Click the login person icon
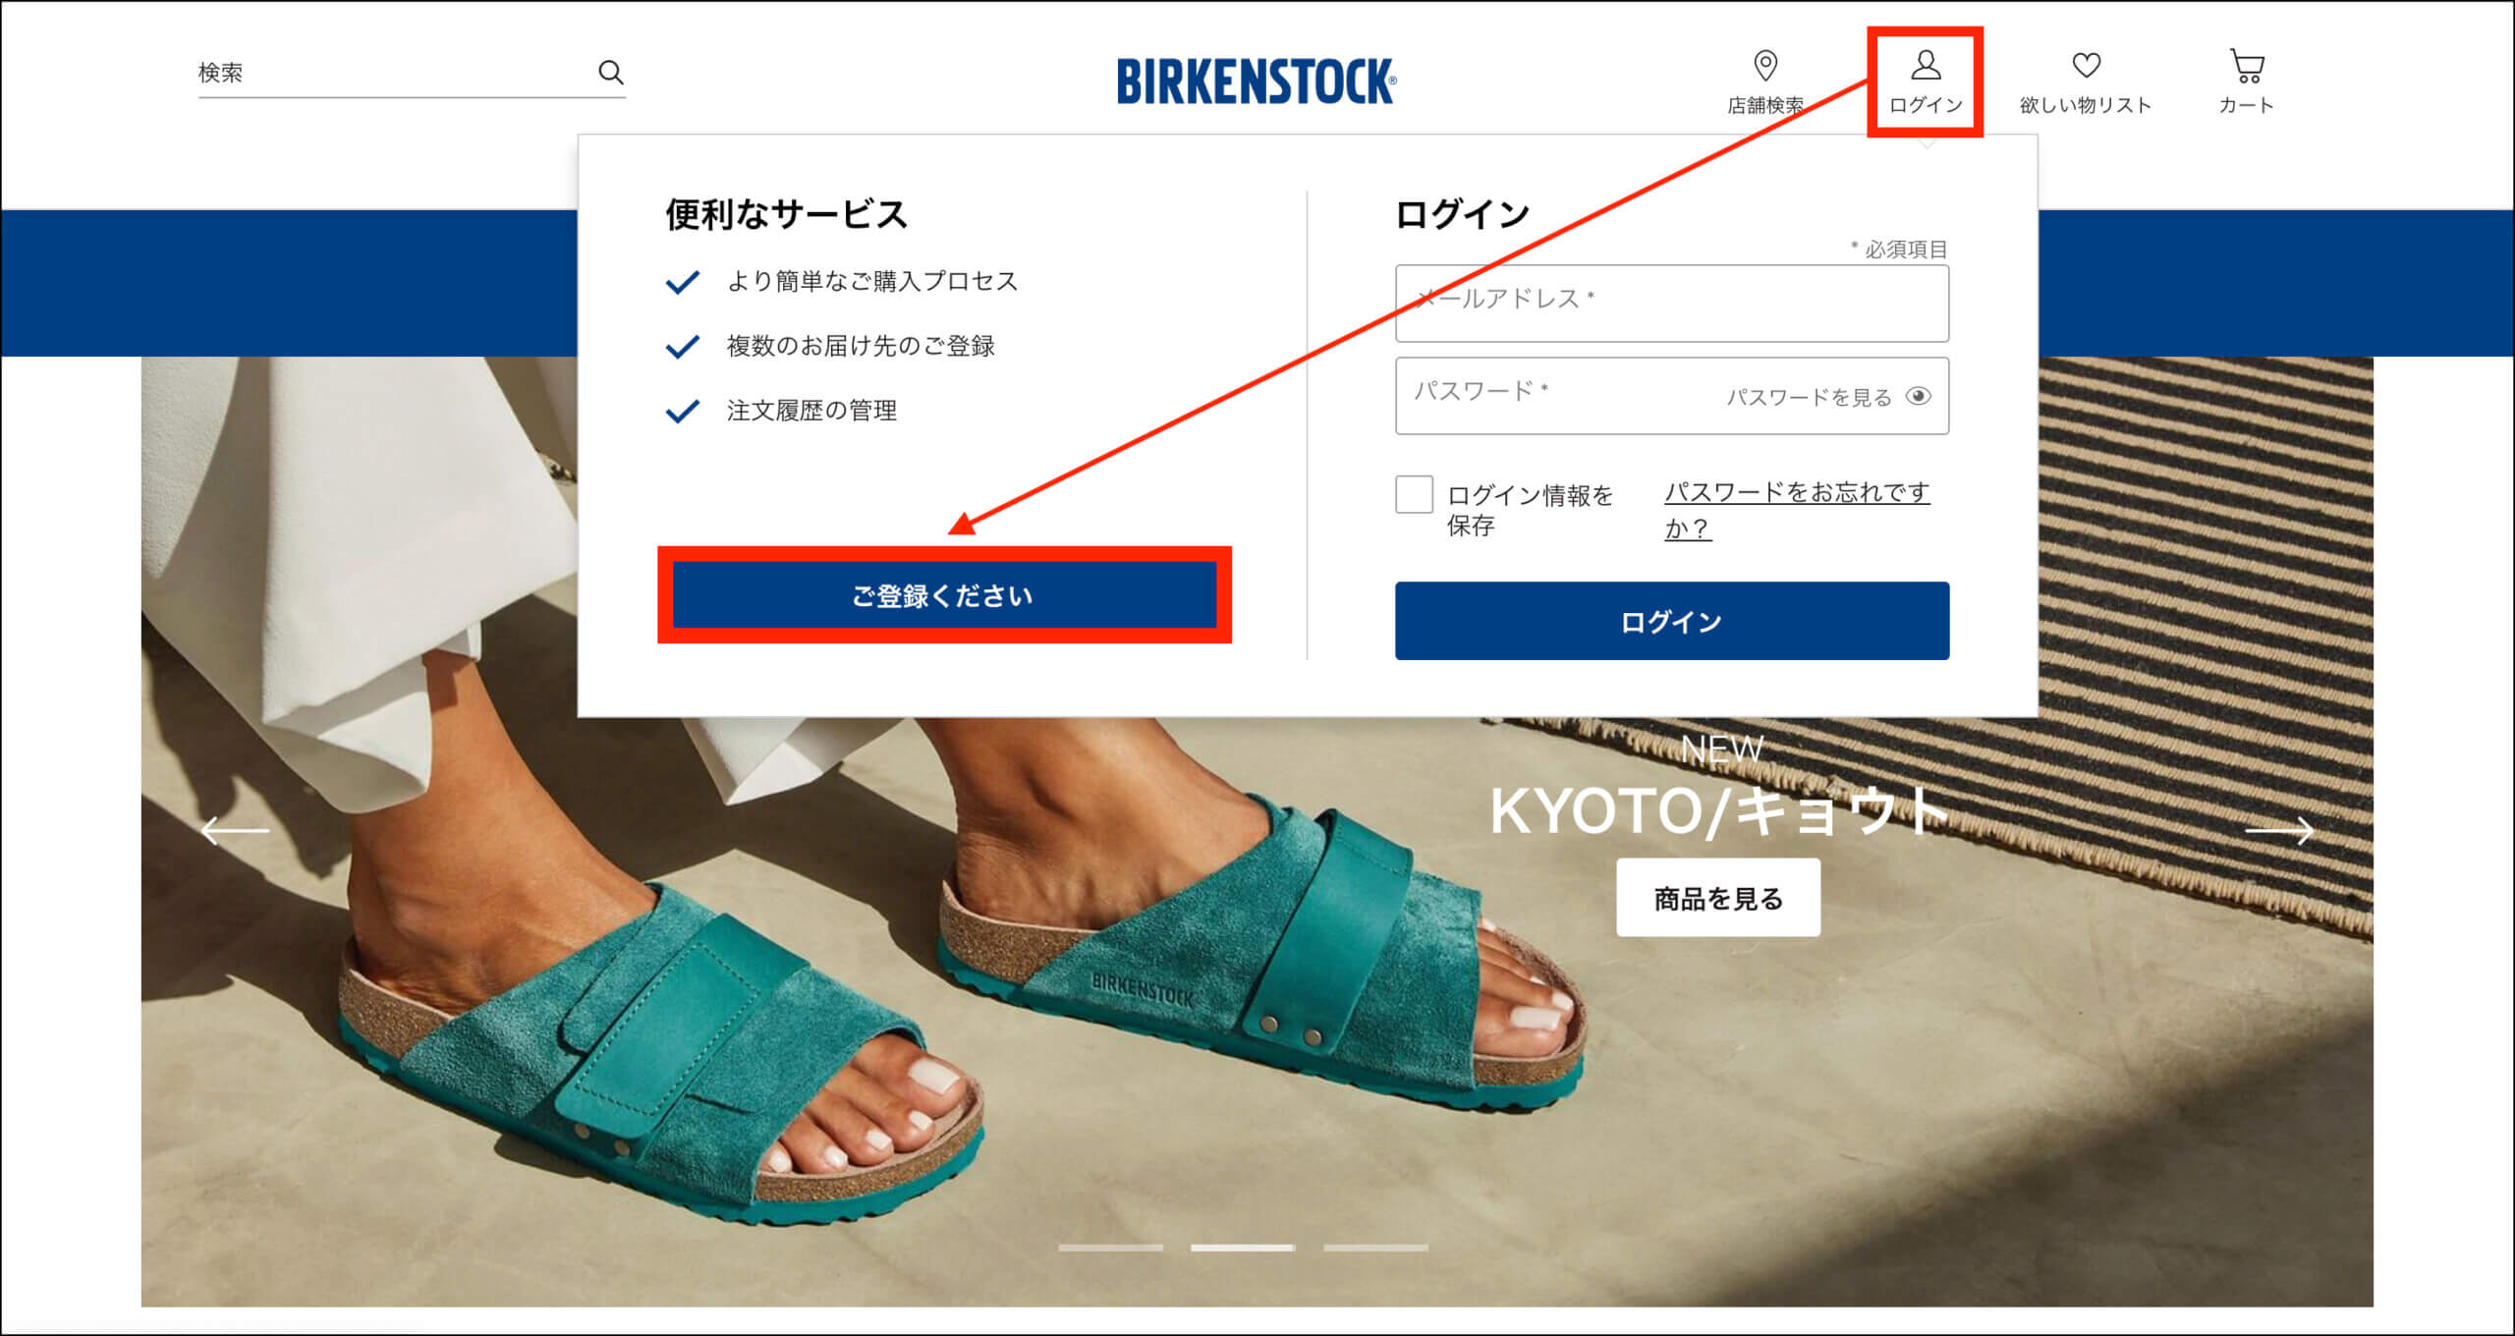The width and height of the screenshot is (2515, 1336). tap(1926, 66)
